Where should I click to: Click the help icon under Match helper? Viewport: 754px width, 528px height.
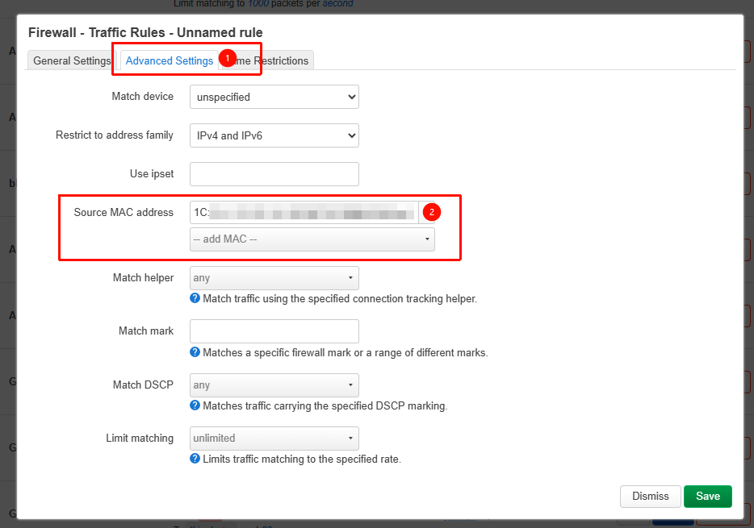tap(195, 298)
